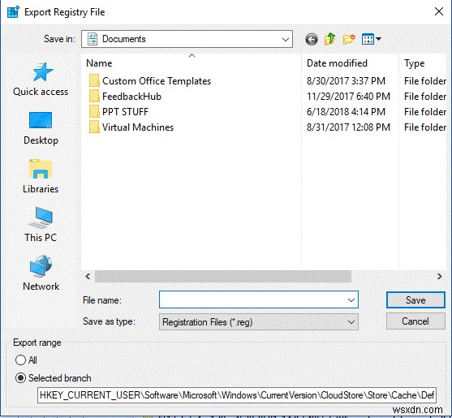The width and height of the screenshot is (452, 418).
Task: Click the Save button
Action: [415, 300]
